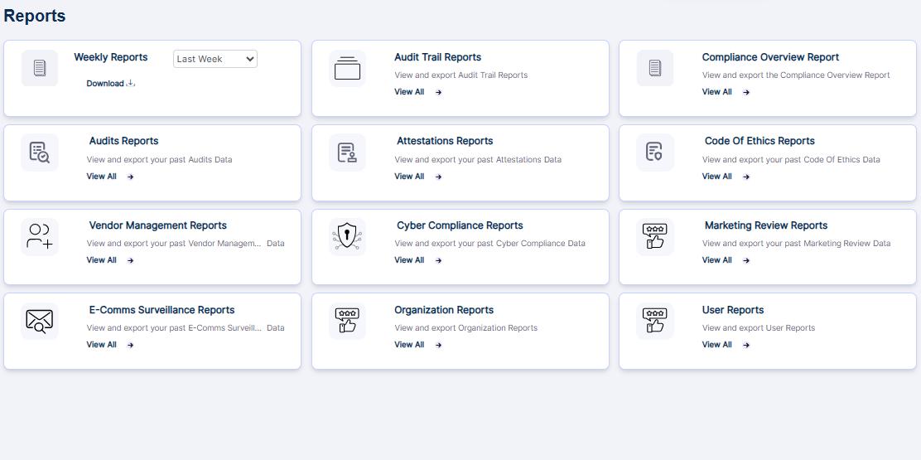
Task: Click the User Reports thumbs-up icon
Action: [655, 322]
